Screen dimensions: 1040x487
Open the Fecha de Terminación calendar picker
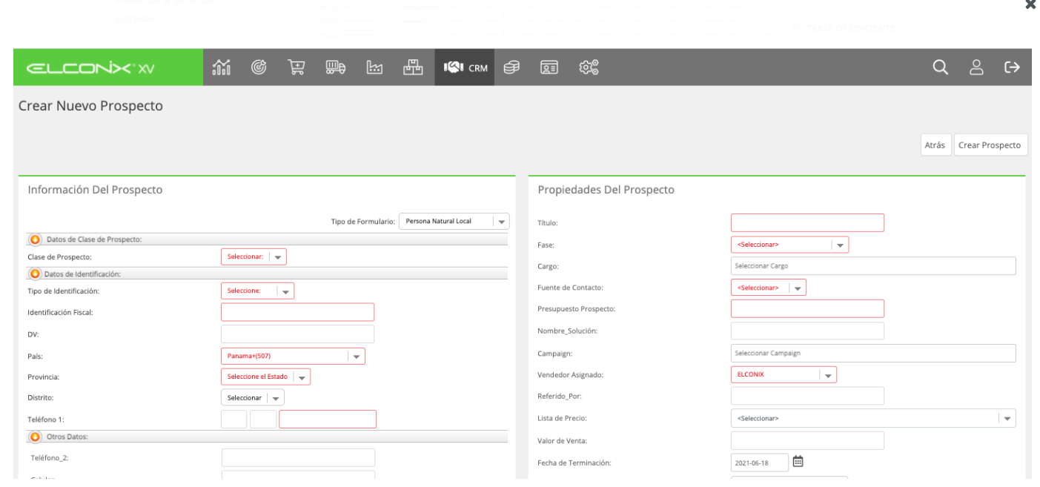[798, 462]
